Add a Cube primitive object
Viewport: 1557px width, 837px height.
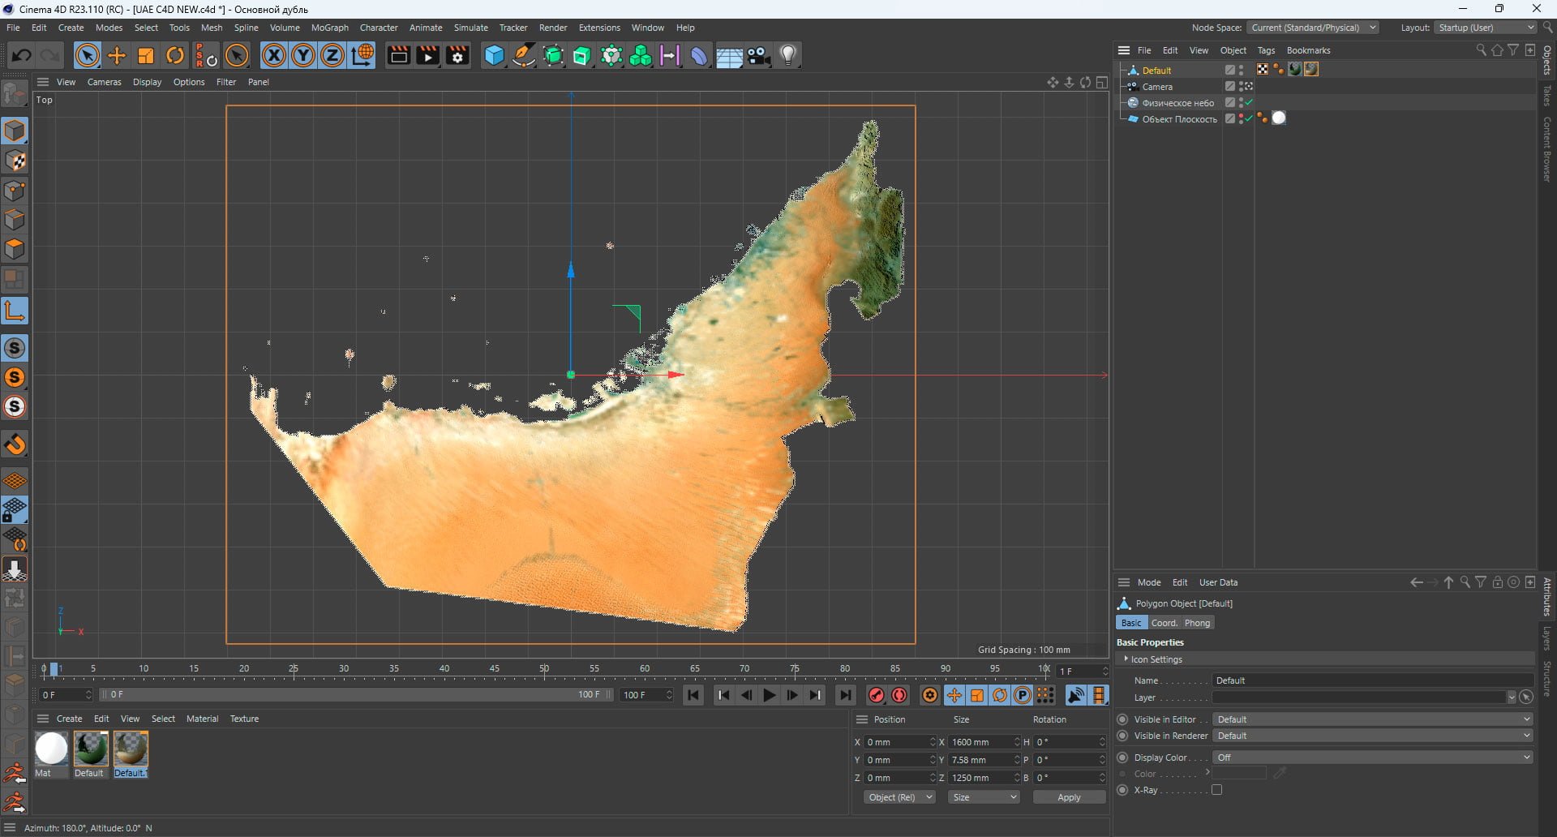click(494, 55)
